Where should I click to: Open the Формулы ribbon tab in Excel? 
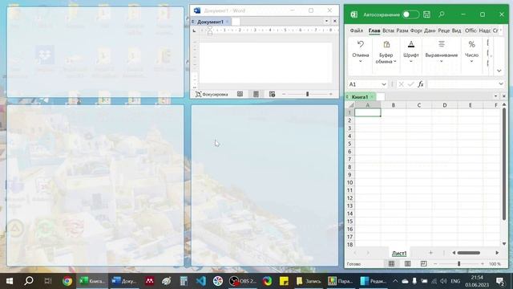(416, 31)
